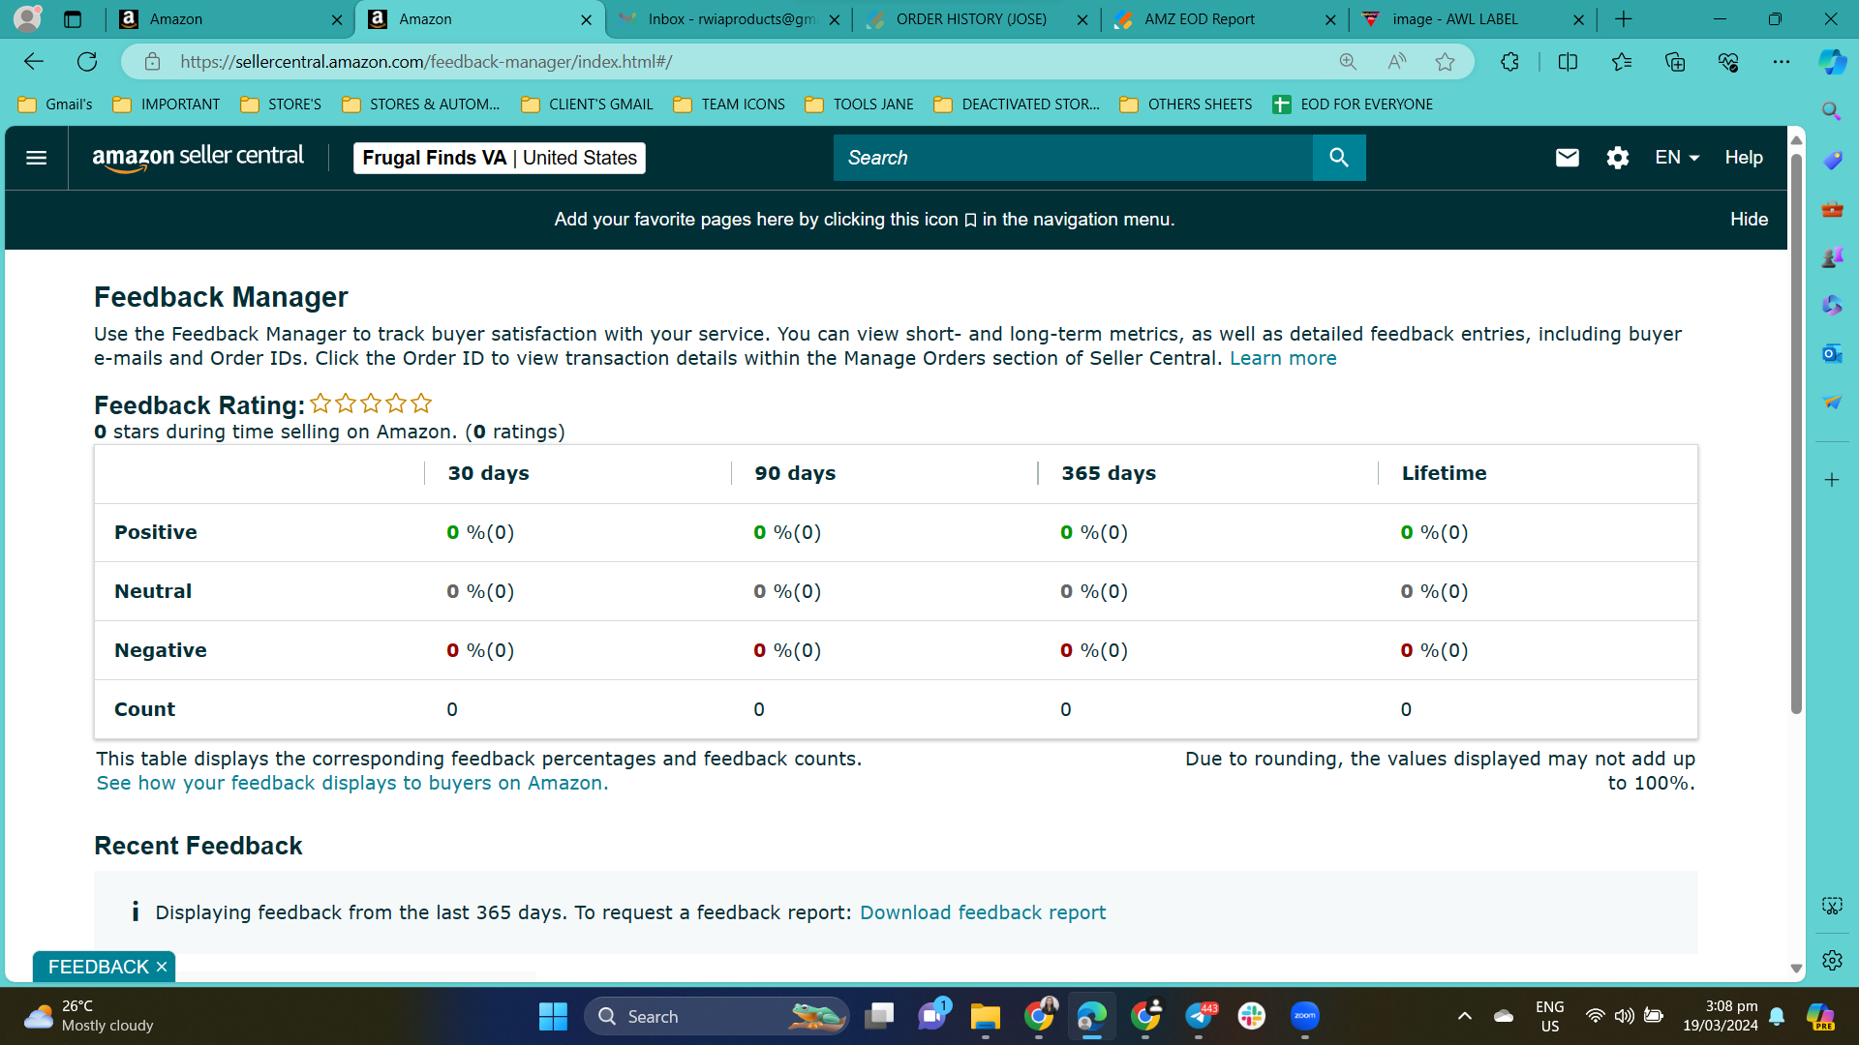
Task: Open Split screen button in toolbar
Action: pyautogui.click(x=1568, y=62)
